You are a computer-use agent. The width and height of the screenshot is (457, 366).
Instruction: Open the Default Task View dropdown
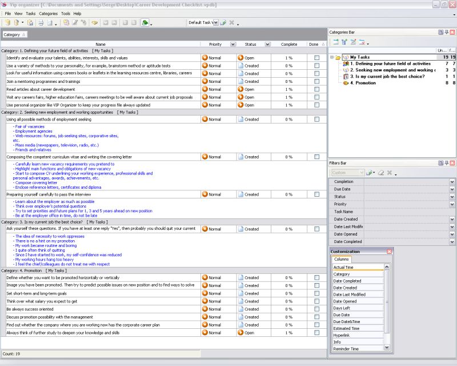(x=215, y=23)
